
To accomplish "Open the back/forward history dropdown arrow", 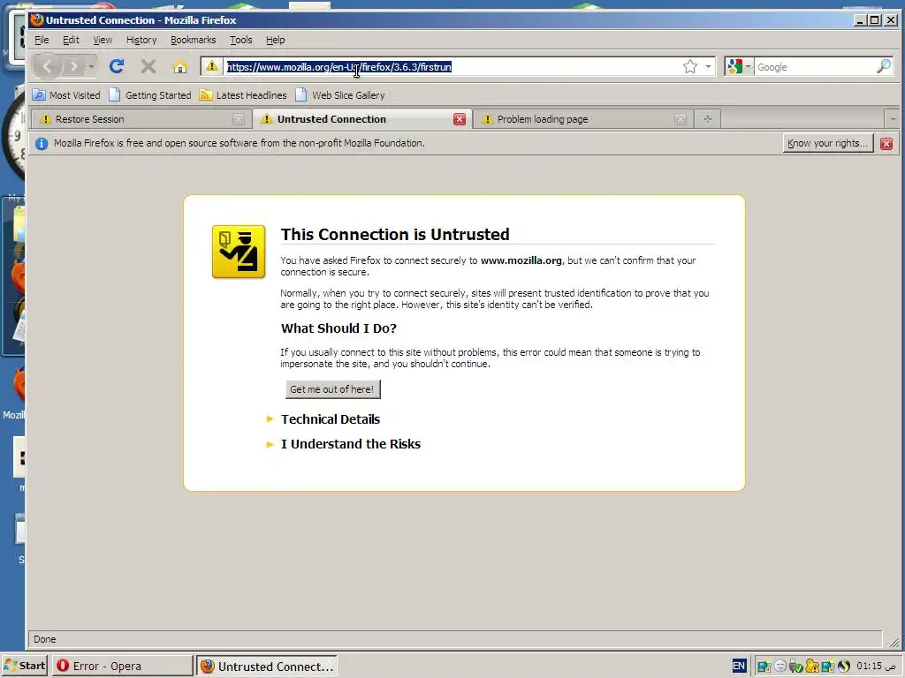I will (x=91, y=67).
